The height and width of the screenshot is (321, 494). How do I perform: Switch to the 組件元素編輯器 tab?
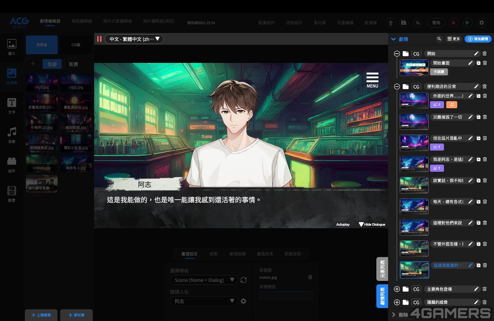tap(117, 21)
